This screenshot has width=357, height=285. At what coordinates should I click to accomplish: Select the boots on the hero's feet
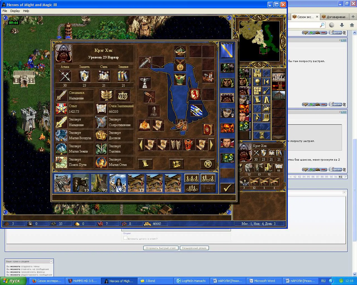[x=181, y=125]
